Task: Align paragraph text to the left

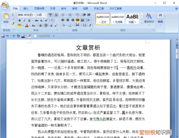Action: tap(63, 20)
